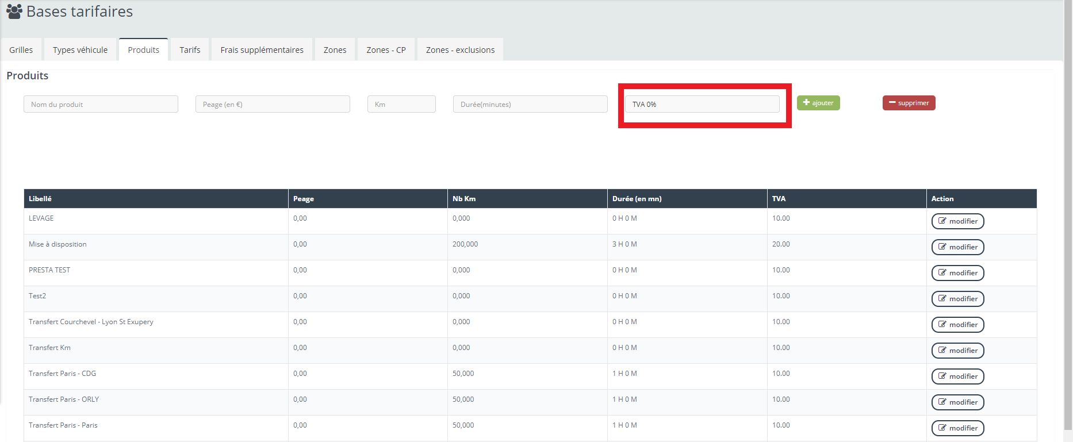Click the Durée(minutes) input field
Screen dimensions: 1073x442
coord(530,105)
